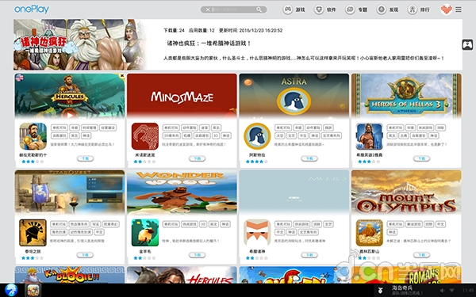
Task: Click the round icon beside 发现
Action: pos(382,10)
